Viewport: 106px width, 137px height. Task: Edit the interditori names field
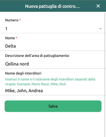[52, 91]
